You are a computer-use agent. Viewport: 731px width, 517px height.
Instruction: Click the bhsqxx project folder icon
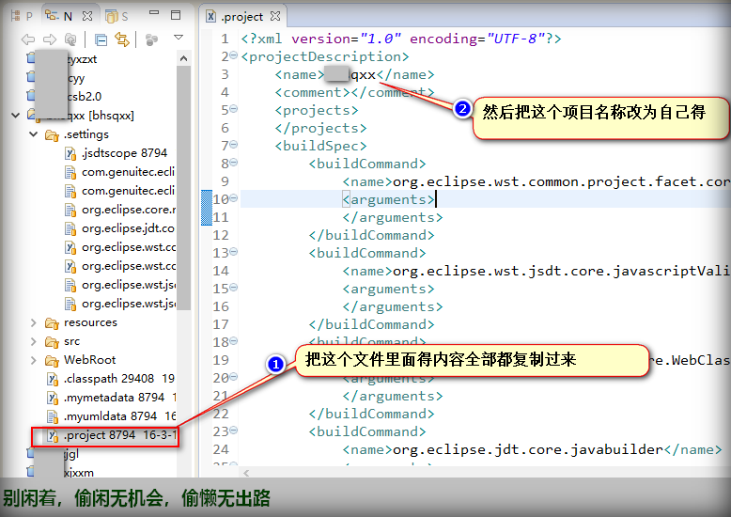[x=32, y=114]
